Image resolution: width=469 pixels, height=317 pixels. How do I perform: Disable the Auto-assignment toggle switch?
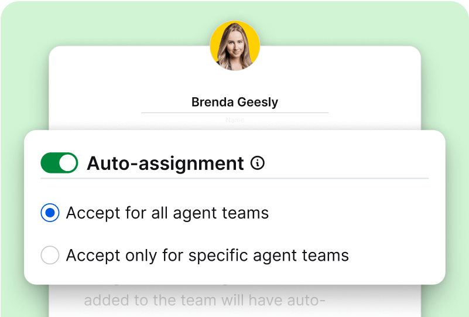(x=59, y=163)
